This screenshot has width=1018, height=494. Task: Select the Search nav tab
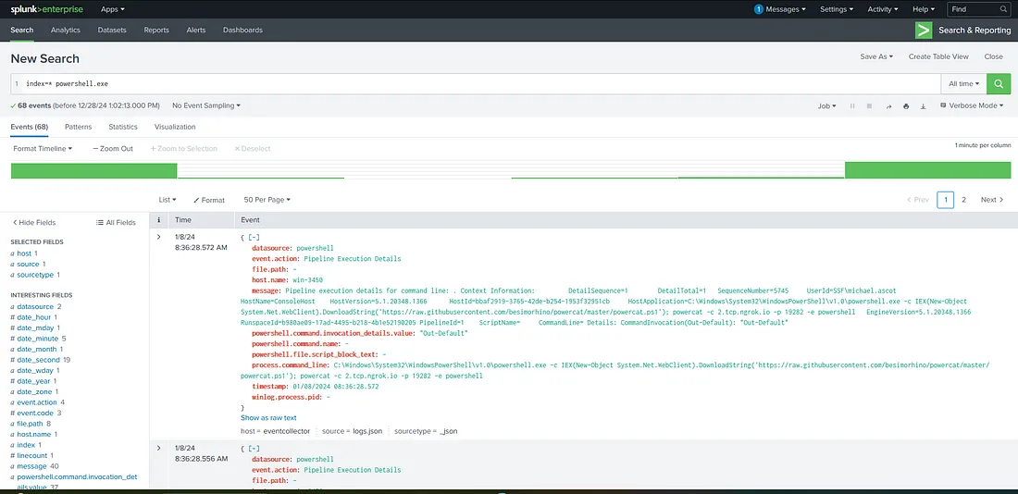click(22, 30)
